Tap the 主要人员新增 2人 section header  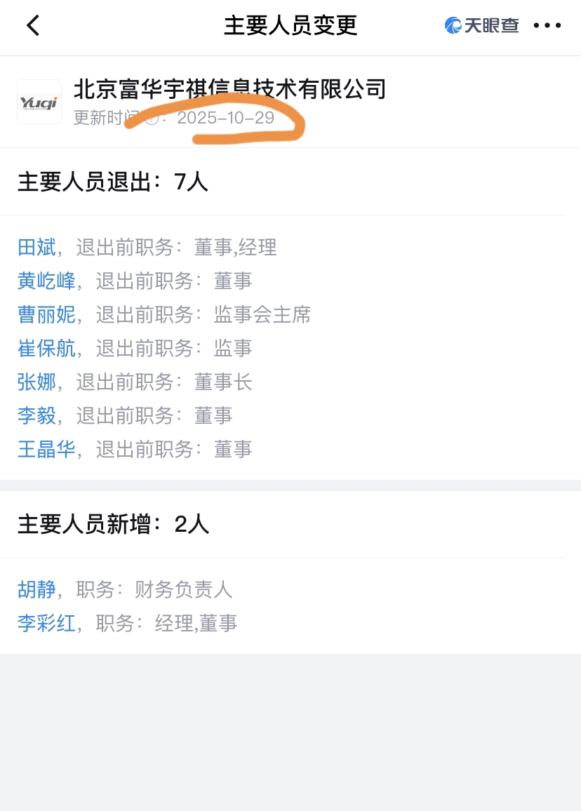pos(113,524)
